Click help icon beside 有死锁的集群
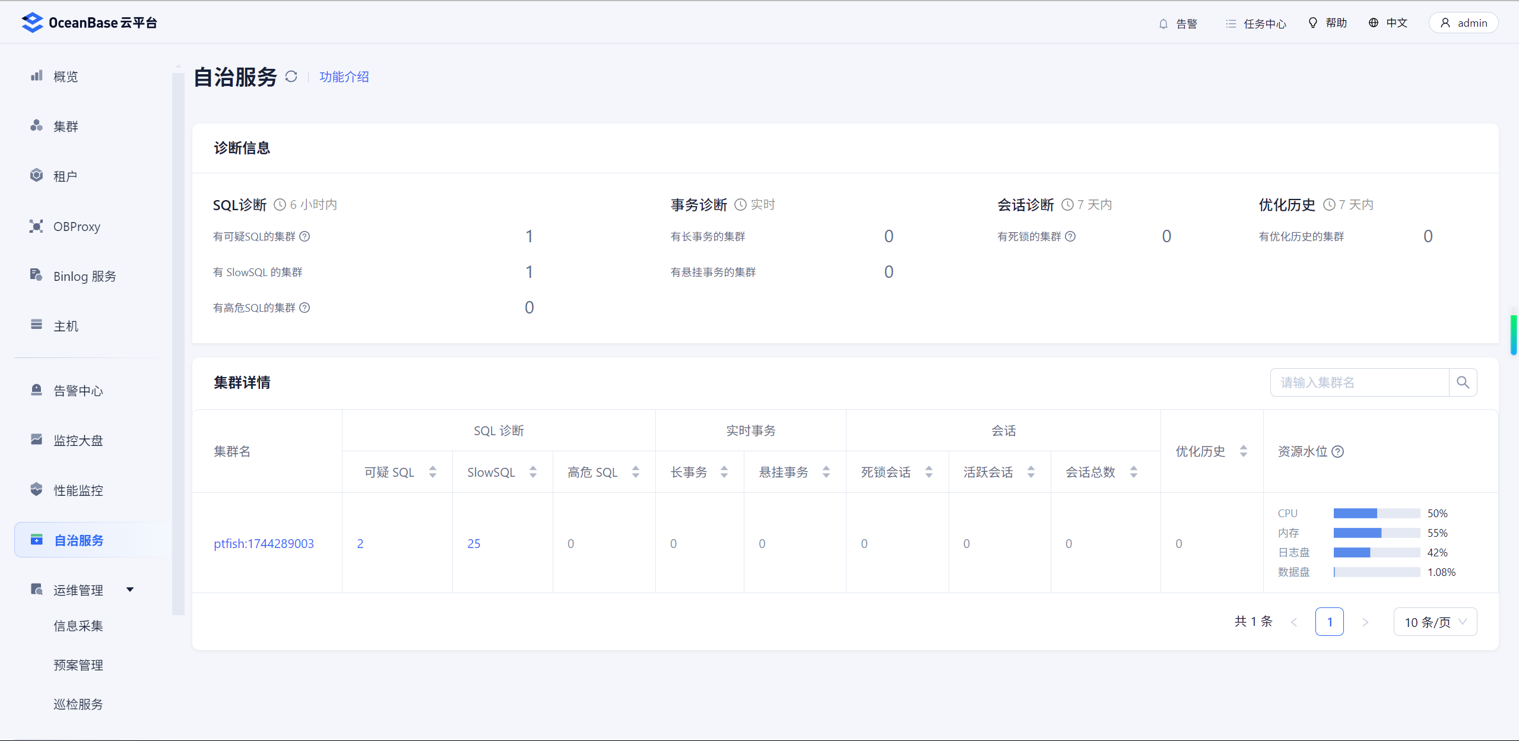 tap(1070, 236)
